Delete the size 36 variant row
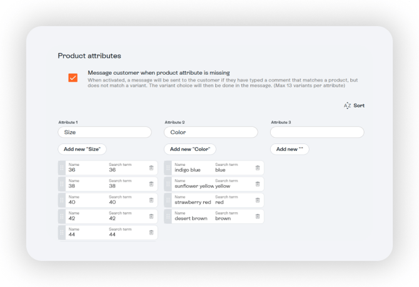Viewport: 419px width, 287px height. pos(151,168)
